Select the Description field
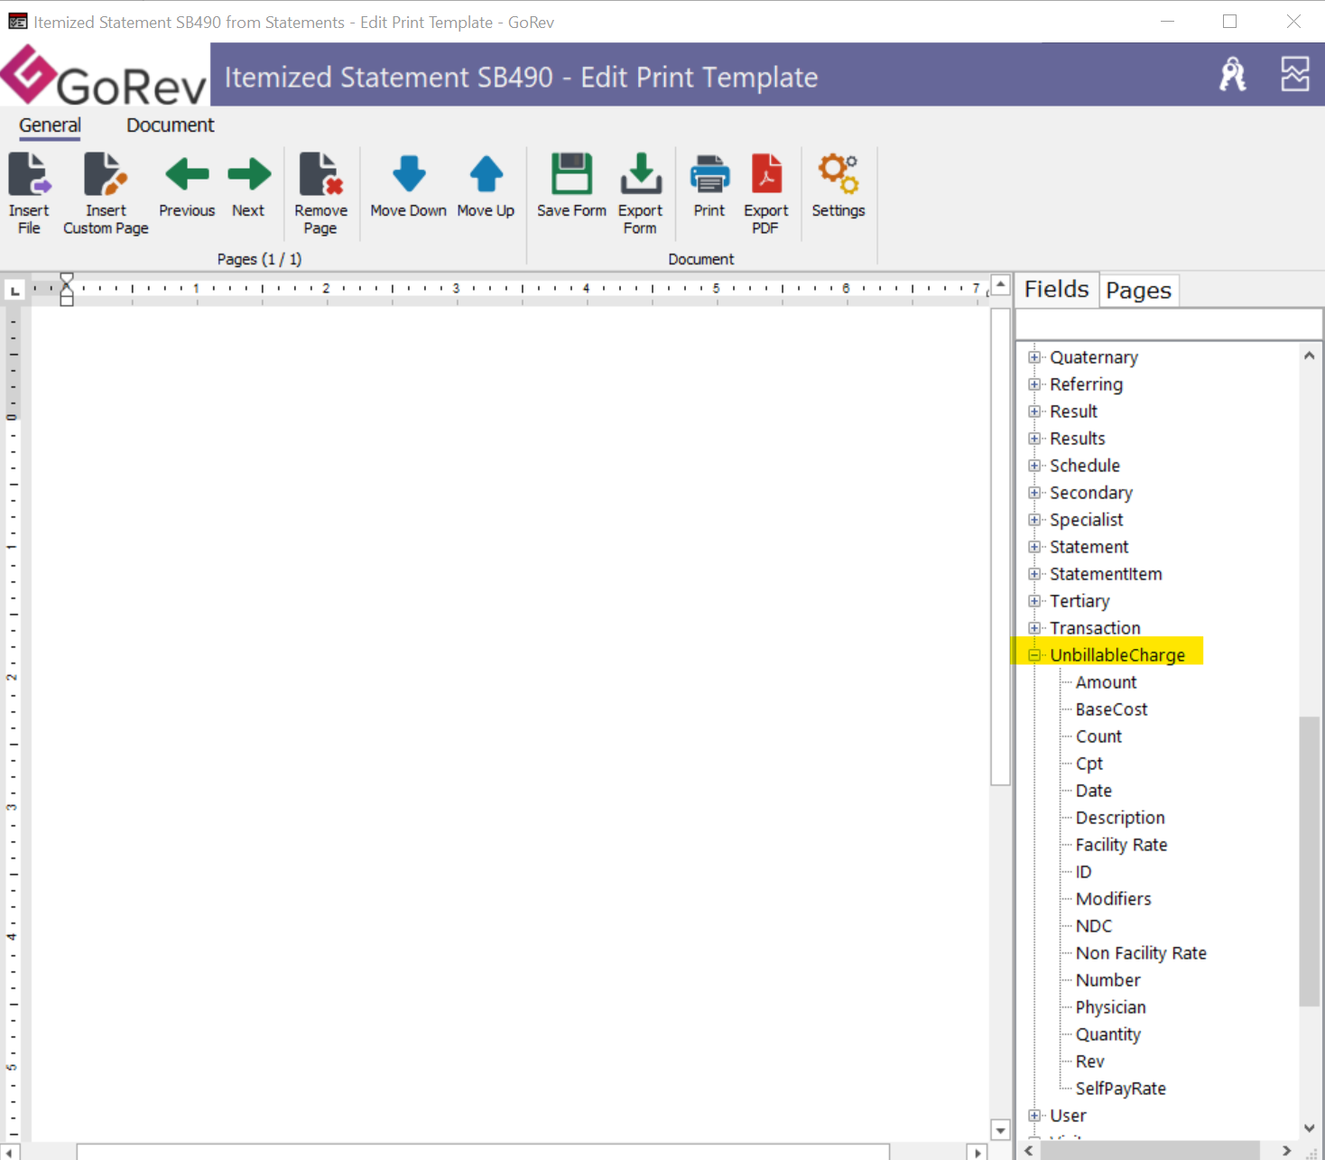The image size is (1325, 1160). [1120, 818]
